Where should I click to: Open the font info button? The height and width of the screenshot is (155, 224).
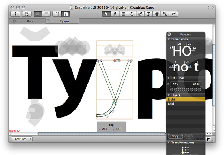click(x=15, y=14)
